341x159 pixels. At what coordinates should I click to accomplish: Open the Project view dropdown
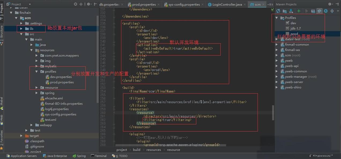pyautogui.click(x=29, y=4)
